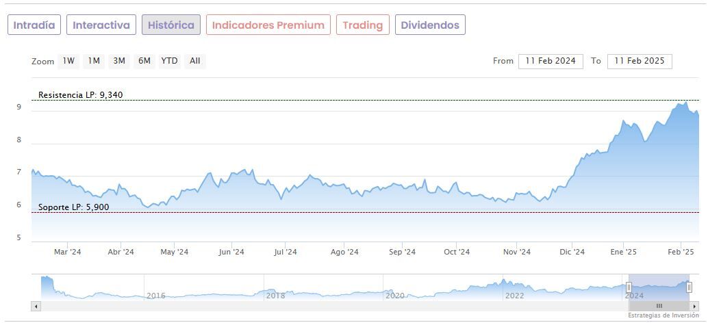The image size is (708, 325).
Task: Open the Estrategias de Inversión credit link
Action: (x=663, y=315)
